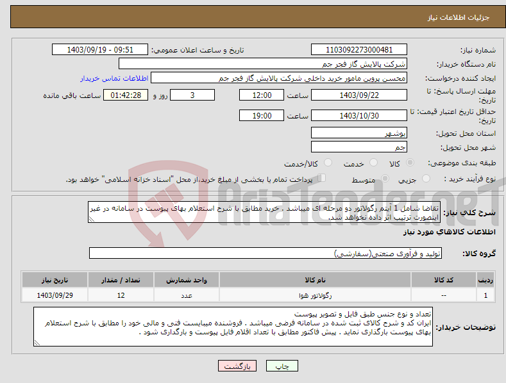
Task: Click the table cell رگولاتور هوا
Action: click(315, 295)
